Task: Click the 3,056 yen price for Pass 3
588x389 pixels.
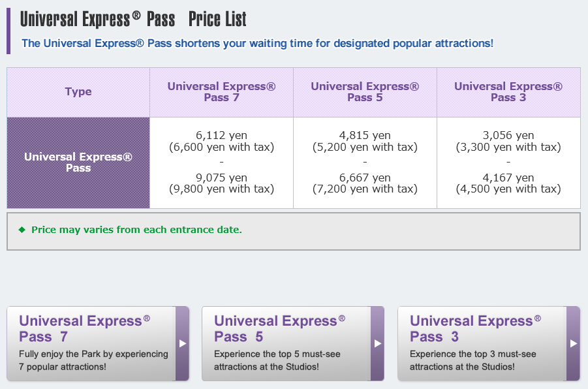Action: (508, 135)
